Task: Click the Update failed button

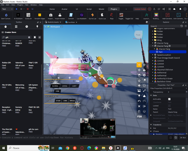Action: [x=140, y=9]
